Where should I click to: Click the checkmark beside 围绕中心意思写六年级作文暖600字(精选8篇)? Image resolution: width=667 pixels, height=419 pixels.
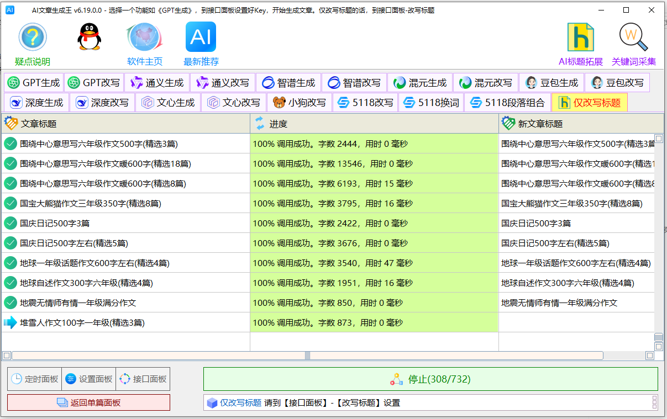pos(10,183)
